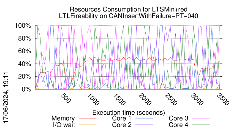Click the orange I/O wait legend line sample

88,125
